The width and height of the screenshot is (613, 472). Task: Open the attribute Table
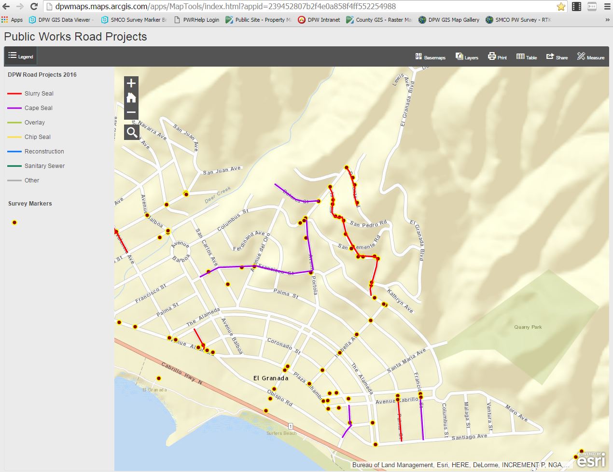point(526,56)
